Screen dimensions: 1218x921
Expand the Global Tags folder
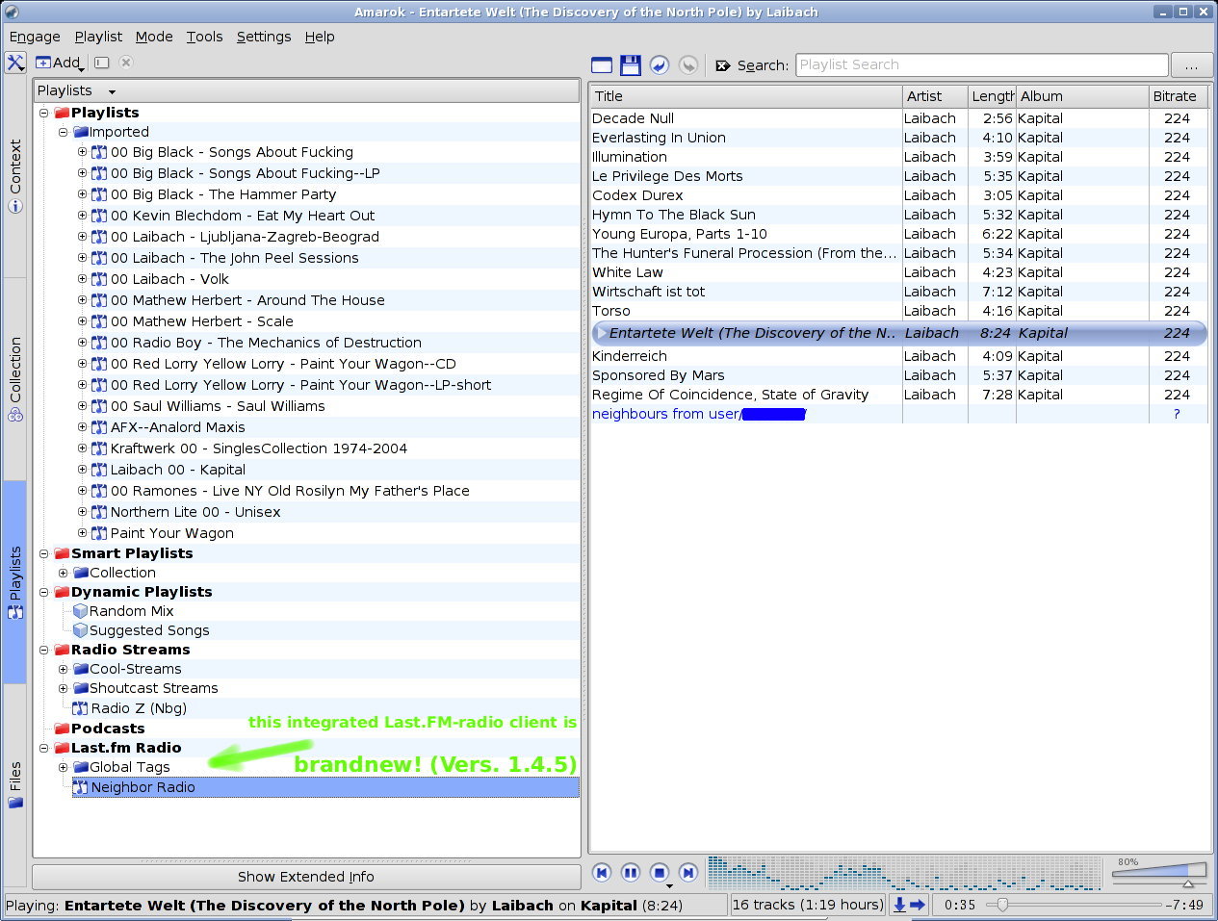click(x=63, y=767)
